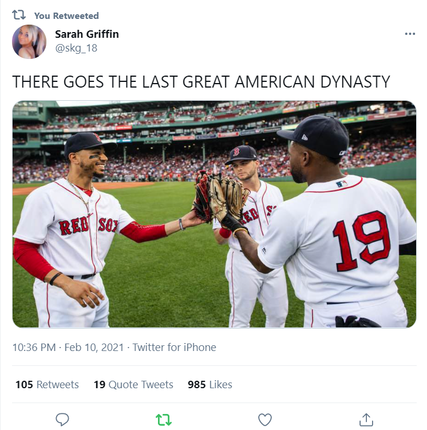Open the tweet timestamp 10:36 PM Feb 10, 2021
Viewport: 427px width, 430px height.
(68, 347)
